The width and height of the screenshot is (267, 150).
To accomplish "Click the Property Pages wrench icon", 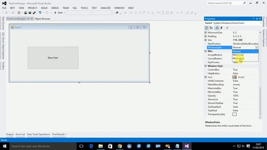I will (x=227, y=28).
